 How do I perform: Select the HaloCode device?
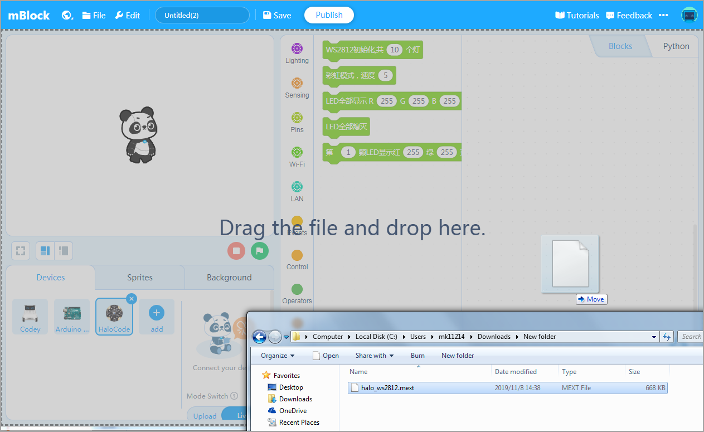click(x=114, y=317)
